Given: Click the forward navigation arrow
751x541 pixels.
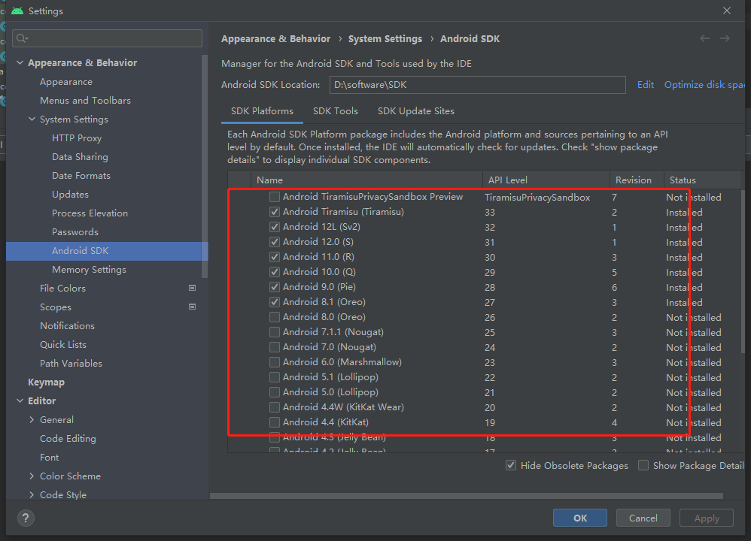Looking at the screenshot, I should pos(725,38).
